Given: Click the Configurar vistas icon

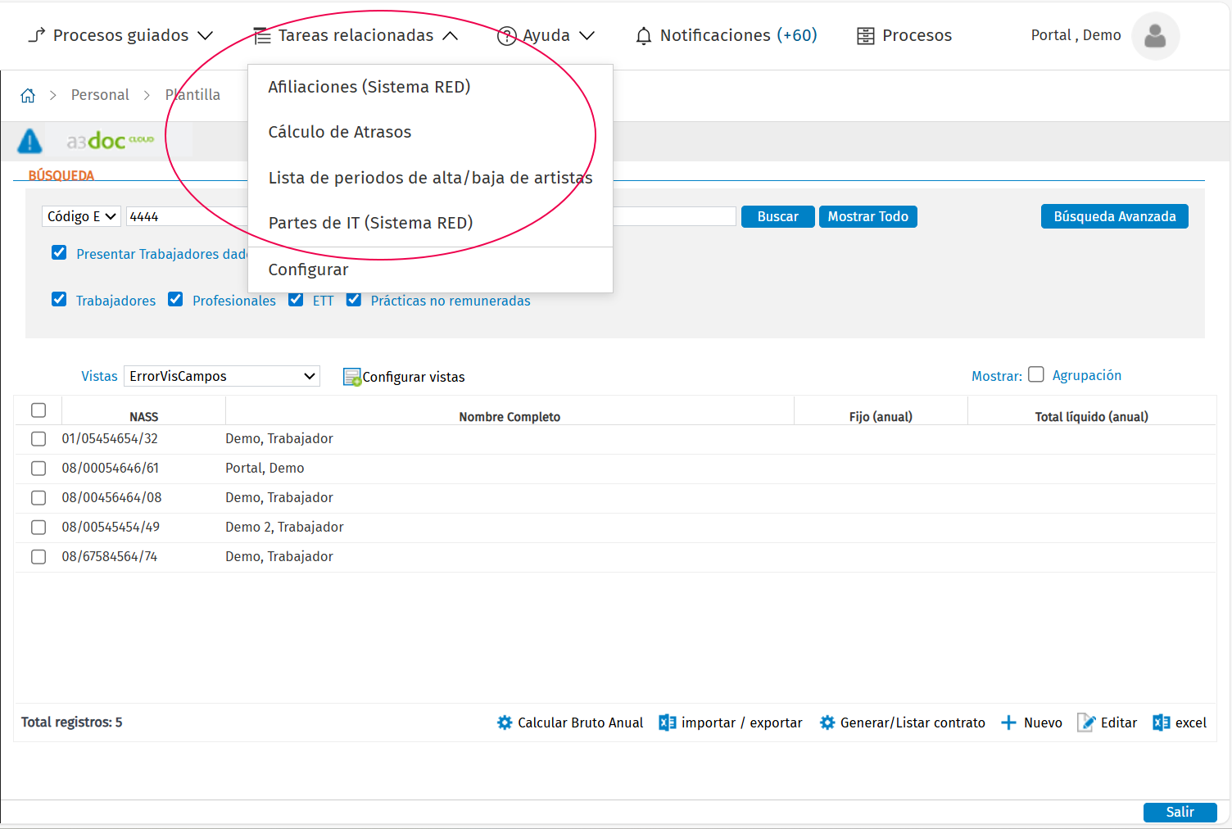Looking at the screenshot, I should [x=352, y=377].
